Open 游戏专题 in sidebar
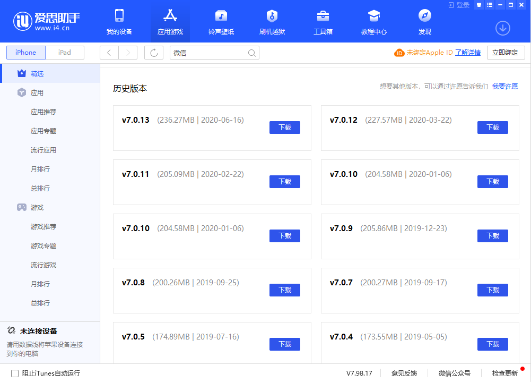Image resolution: width=531 pixels, height=382 pixels. 43,245
